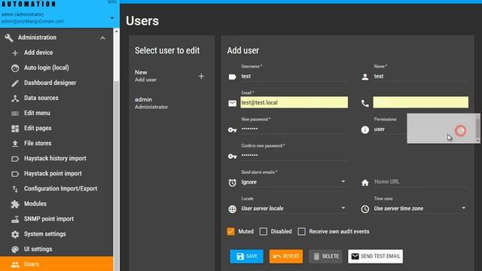This screenshot has height=271, width=482.
Task: Click the Username input field
Action: pos(294,76)
